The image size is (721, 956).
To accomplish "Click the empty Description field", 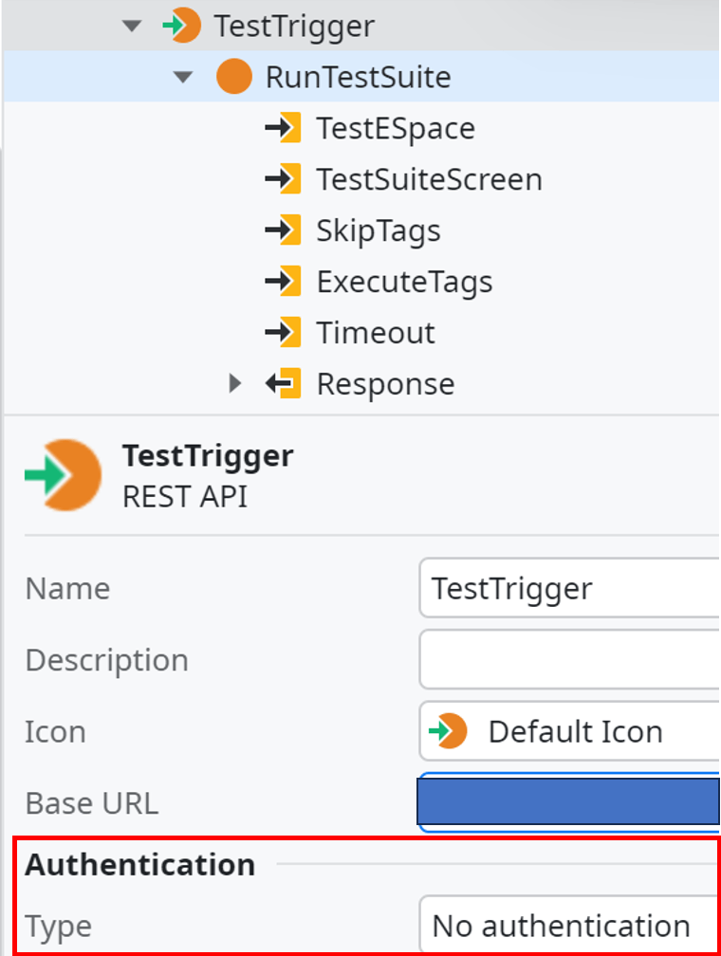I will pos(570,660).
